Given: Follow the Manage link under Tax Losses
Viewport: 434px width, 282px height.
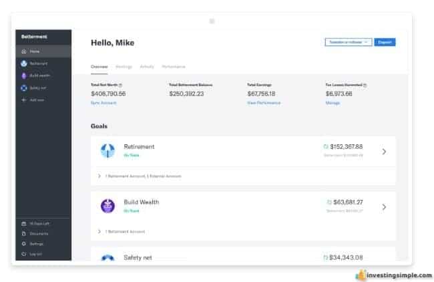Looking at the screenshot, I should click(x=333, y=103).
